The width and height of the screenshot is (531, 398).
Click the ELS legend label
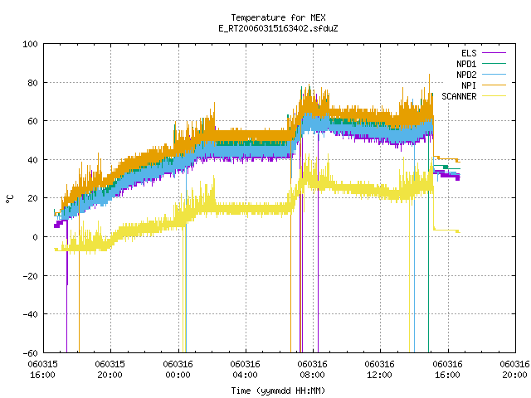tap(469, 53)
